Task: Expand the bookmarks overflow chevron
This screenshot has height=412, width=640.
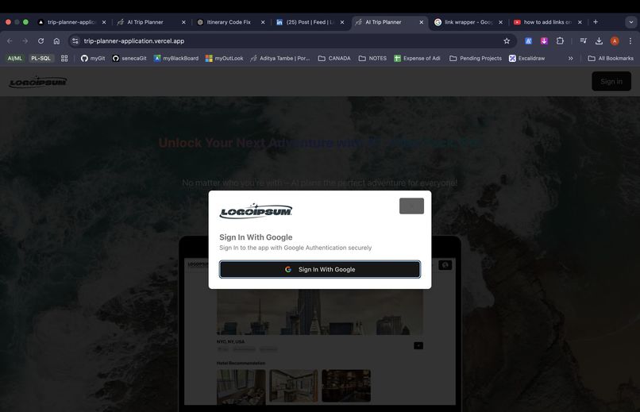Action: click(x=571, y=58)
